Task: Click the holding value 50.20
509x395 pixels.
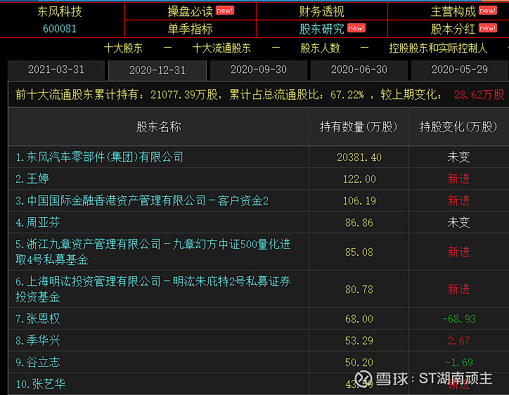Action: (359, 363)
